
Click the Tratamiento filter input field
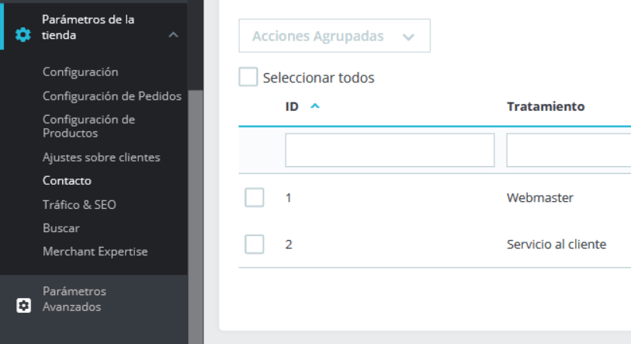click(569, 150)
